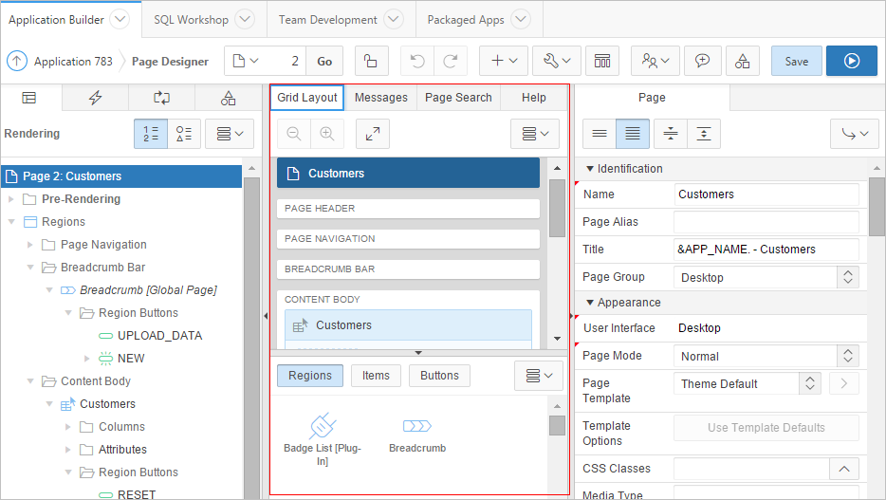Click the Title input field
Viewport: 886px width, 500px height.
[x=766, y=250]
